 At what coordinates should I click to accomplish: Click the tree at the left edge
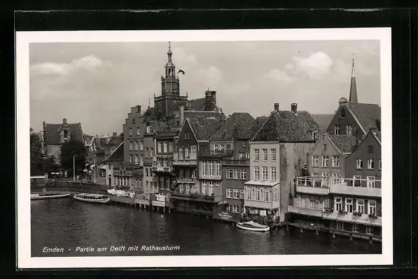click(35, 153)
